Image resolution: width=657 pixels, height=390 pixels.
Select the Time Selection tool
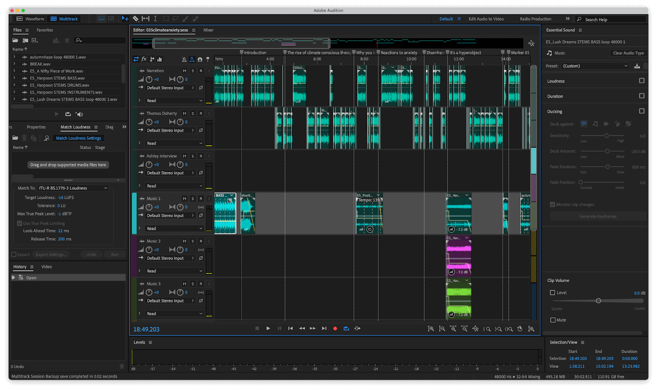click(x=155, y=18)
